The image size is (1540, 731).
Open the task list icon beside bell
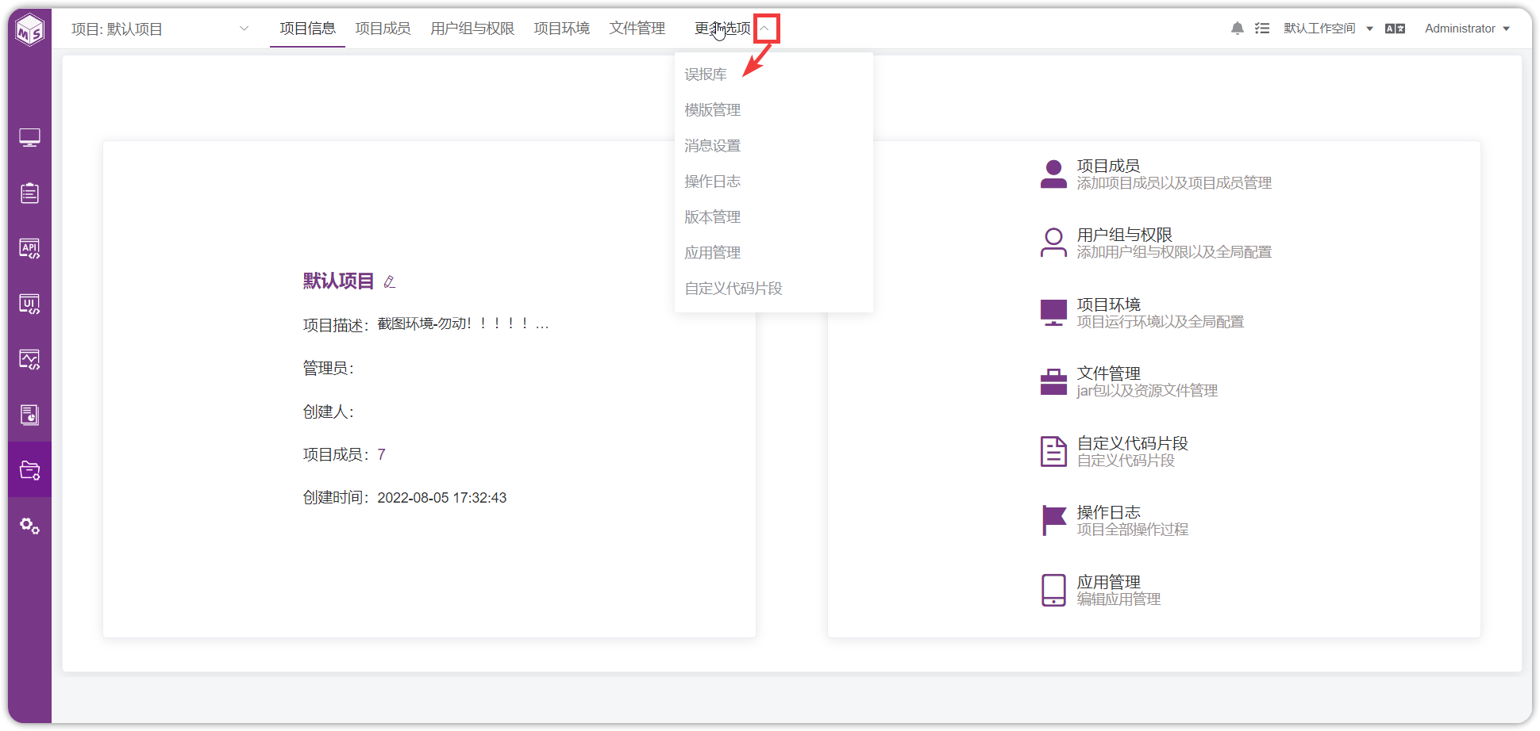point(1262,29)
